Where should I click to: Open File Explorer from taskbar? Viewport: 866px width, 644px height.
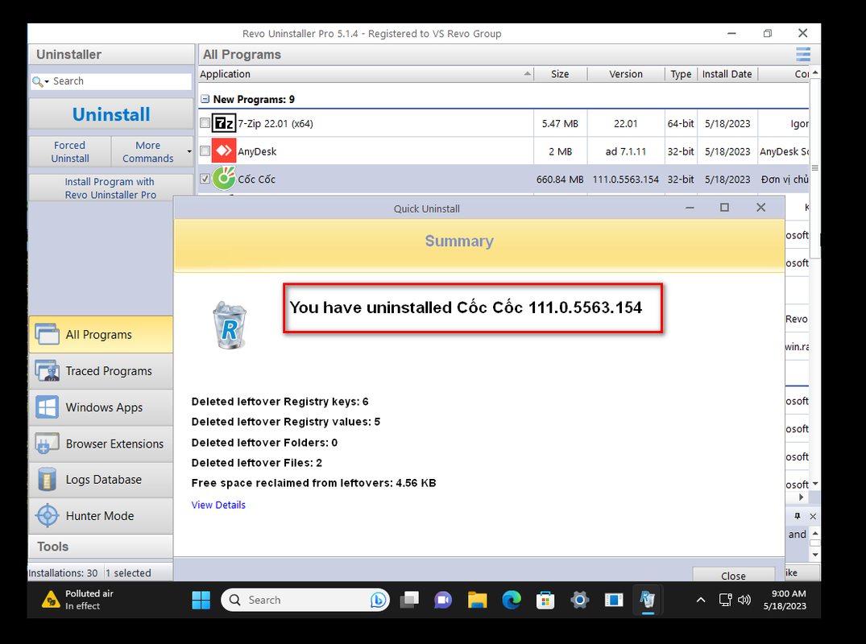point(477,600)
